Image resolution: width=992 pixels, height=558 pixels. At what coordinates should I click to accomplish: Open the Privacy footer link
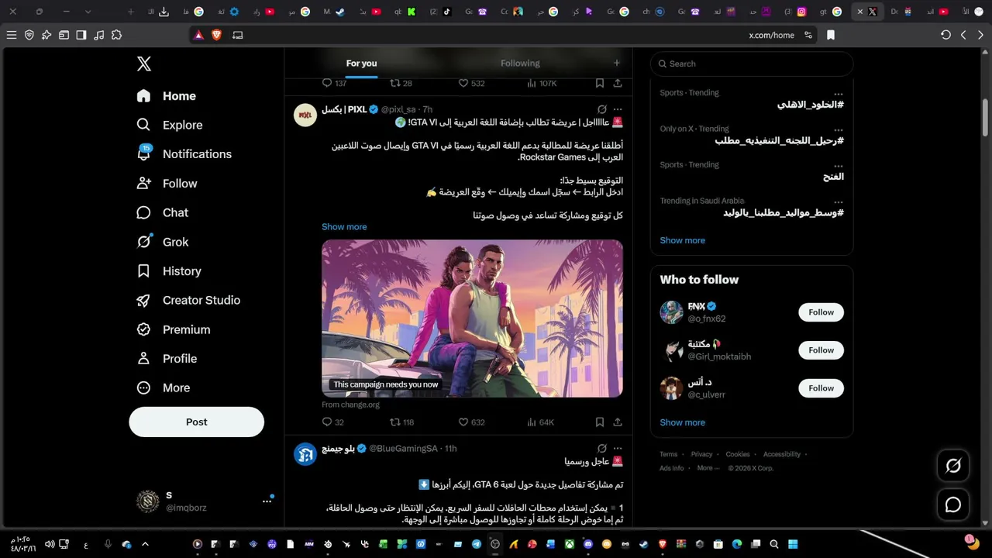click(x=701, y=454)
